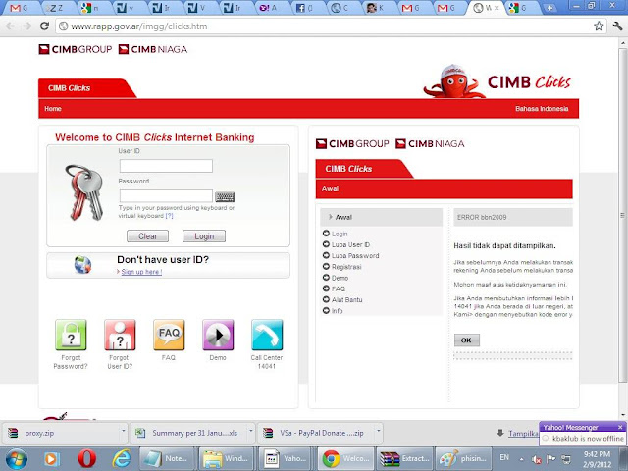Click the key image in the login box
Viewport: 628px width, 471px height.
coord(84,192)
